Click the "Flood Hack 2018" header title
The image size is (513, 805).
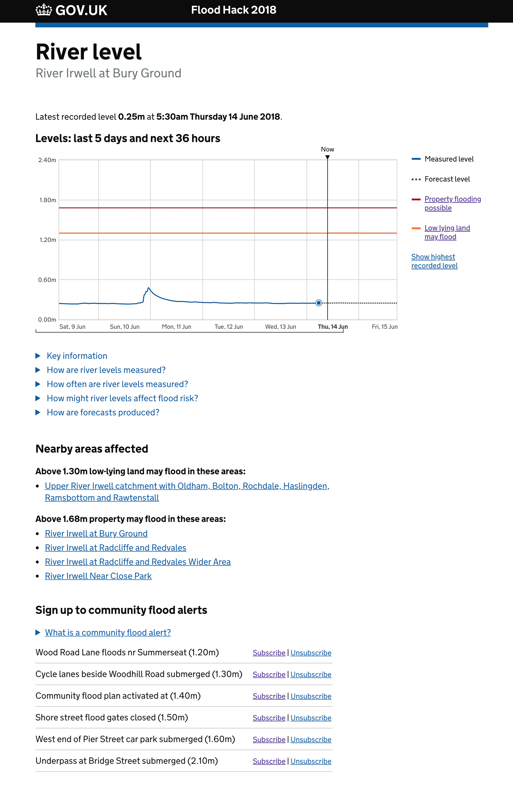[x=234, y=10]
